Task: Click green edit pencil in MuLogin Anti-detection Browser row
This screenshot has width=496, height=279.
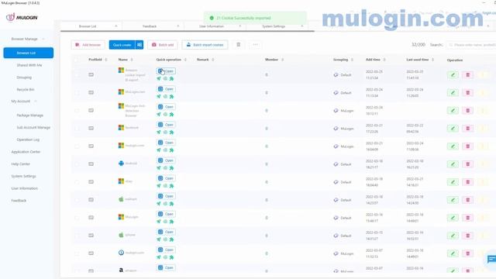Action: (x=453, y=111)
